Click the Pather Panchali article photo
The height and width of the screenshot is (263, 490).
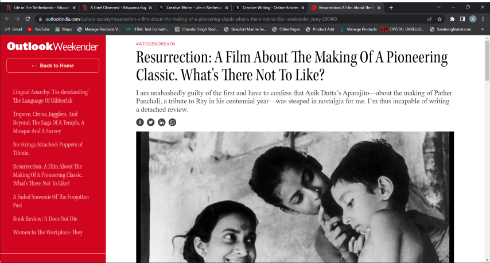[295, 197]
